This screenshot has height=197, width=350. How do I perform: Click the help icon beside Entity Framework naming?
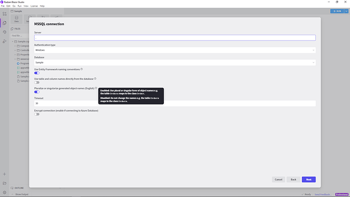[x=82, y=69]
